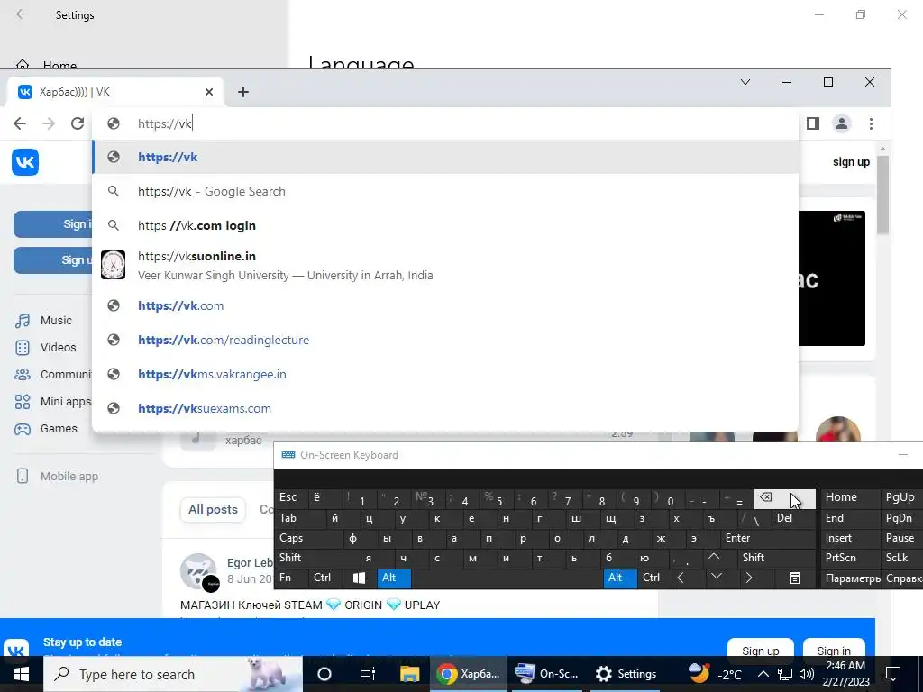The width and height of the screenshot is (923, 692).
Task: Toggle right Shift on on-screen keyboard
Action: click(x=776, y=557)
